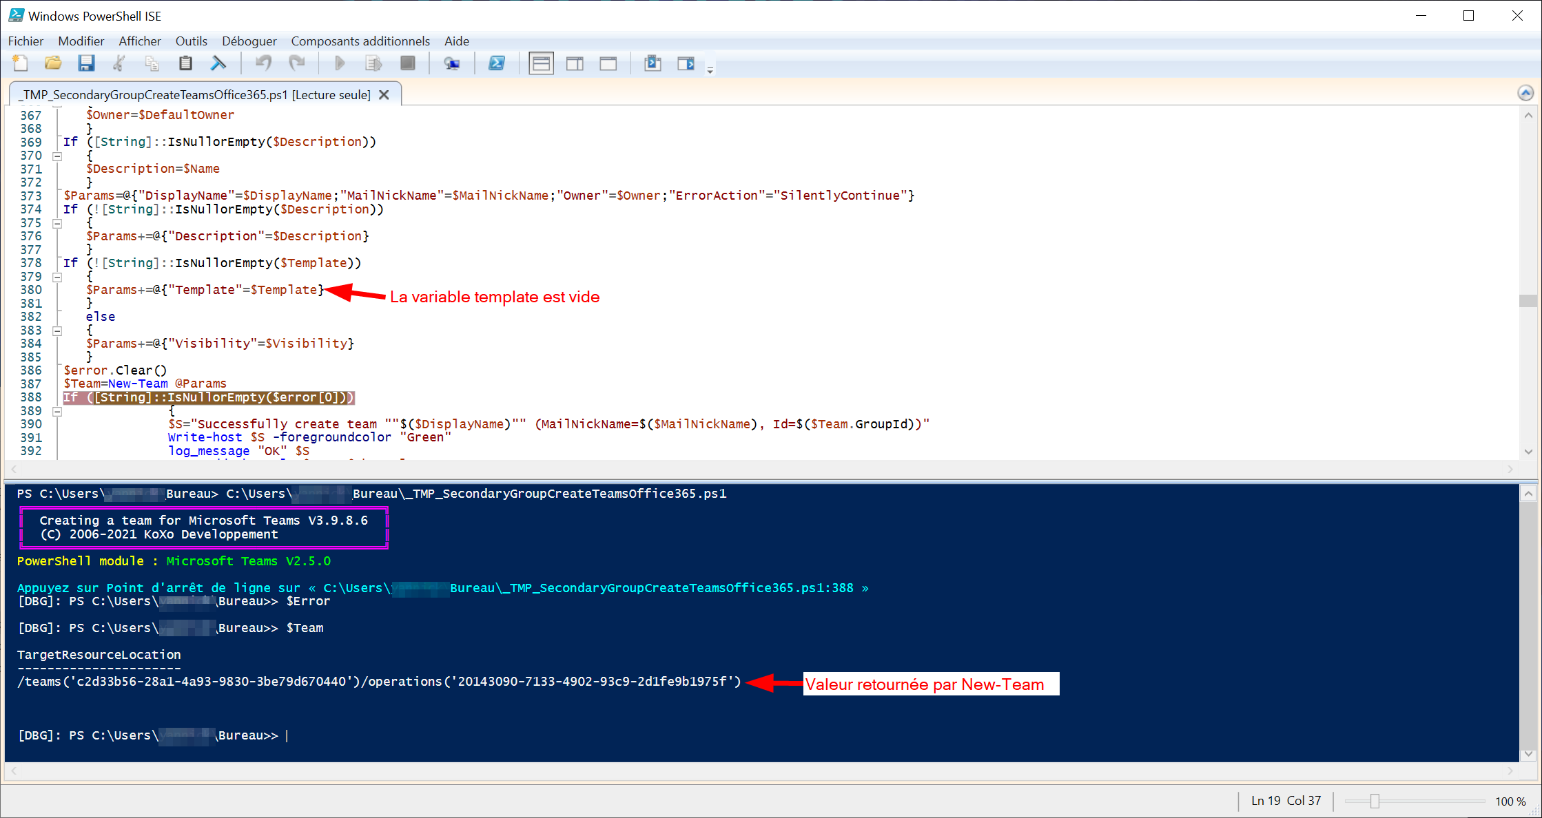Click in the [DBG] console prompt input

point(288,735)
